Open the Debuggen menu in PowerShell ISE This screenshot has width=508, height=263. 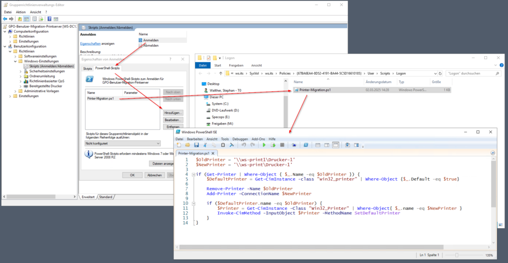(x=240, y=138)
